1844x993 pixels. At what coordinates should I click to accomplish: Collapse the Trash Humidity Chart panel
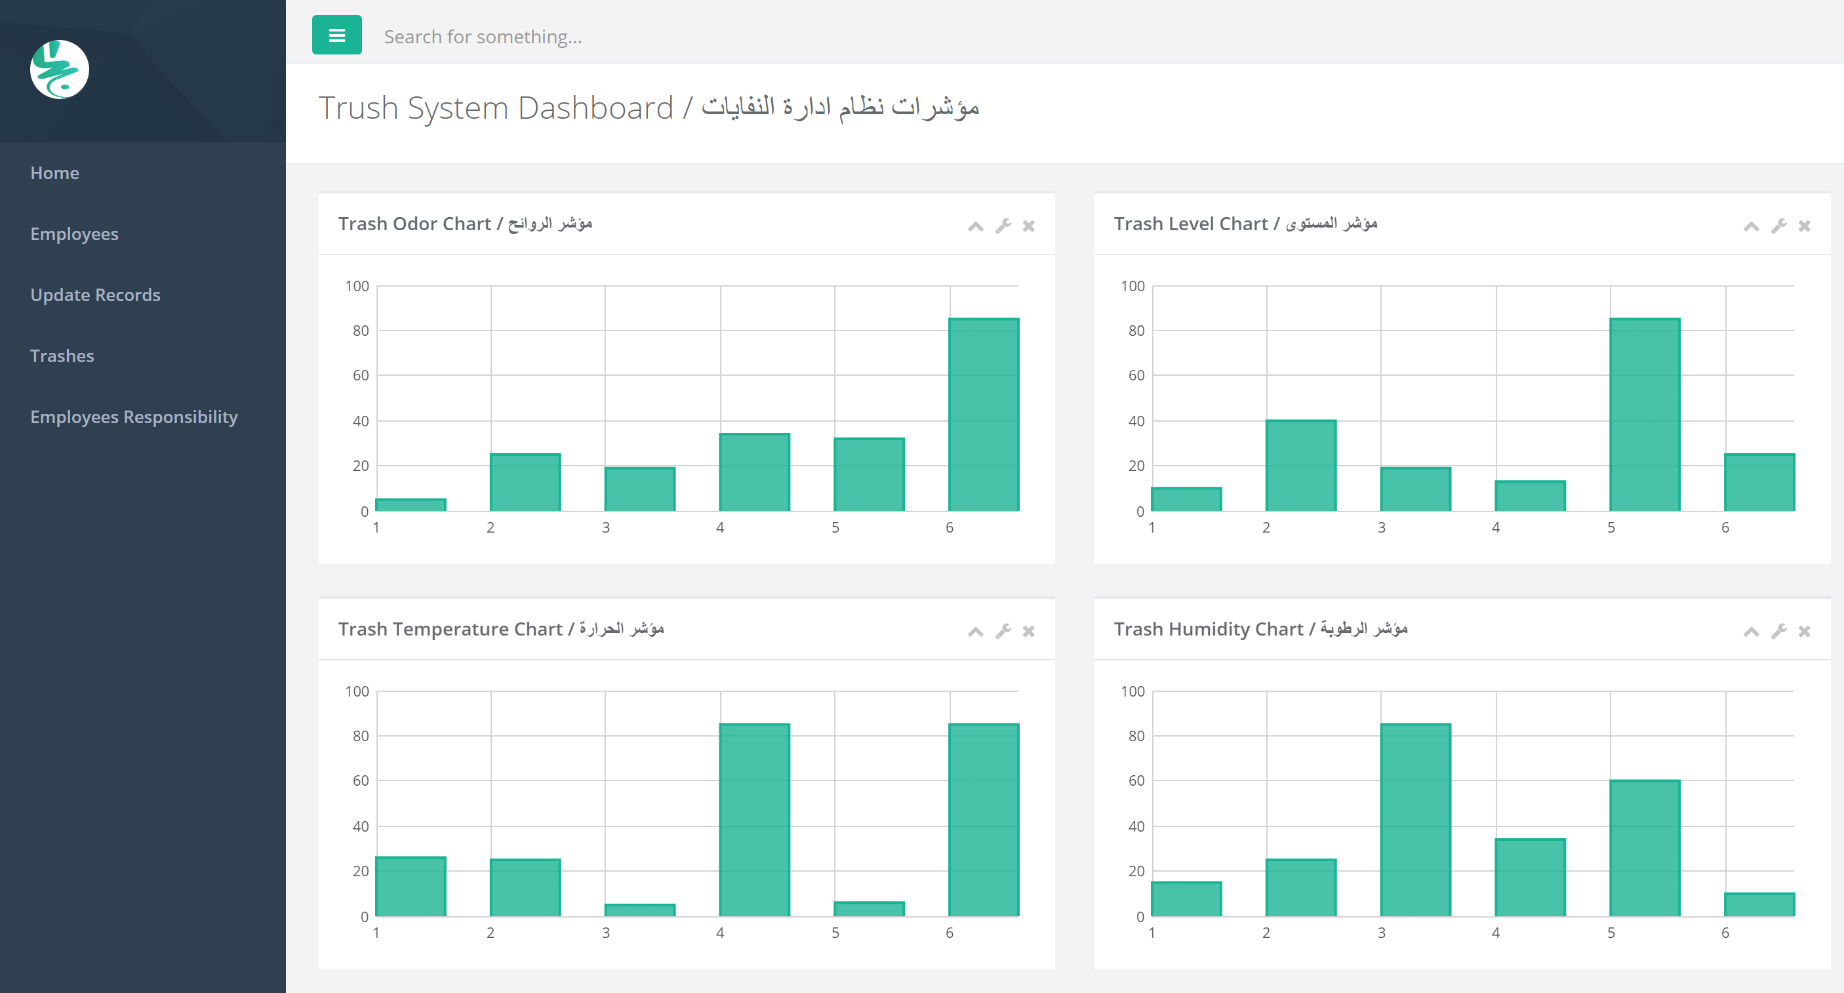(1751, 632)
